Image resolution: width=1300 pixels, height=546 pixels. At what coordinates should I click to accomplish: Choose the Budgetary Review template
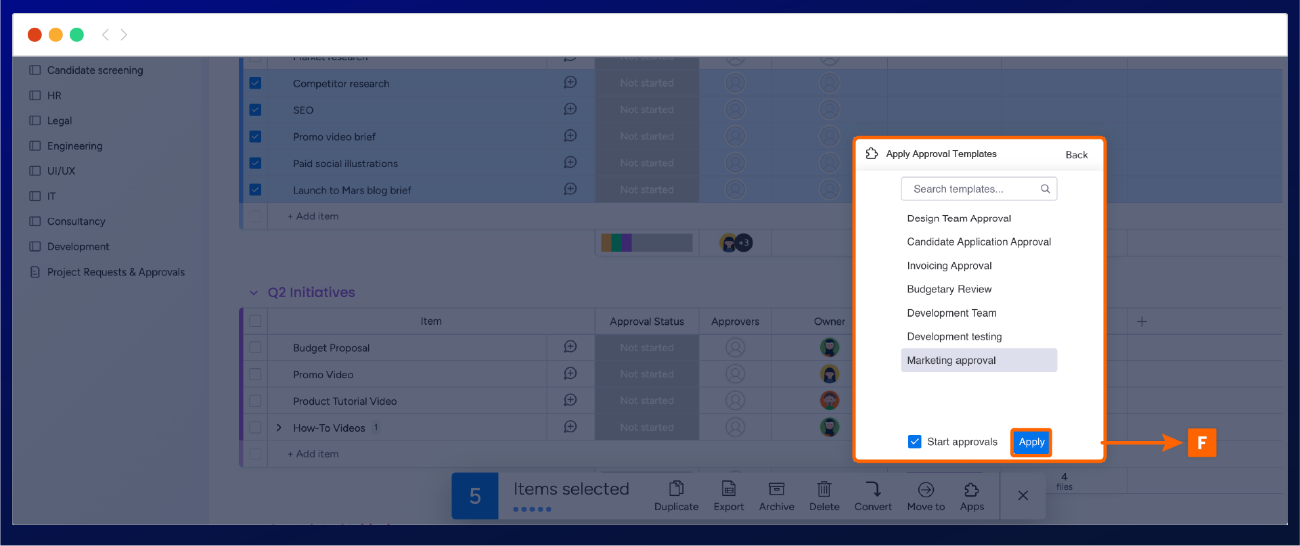949,290
